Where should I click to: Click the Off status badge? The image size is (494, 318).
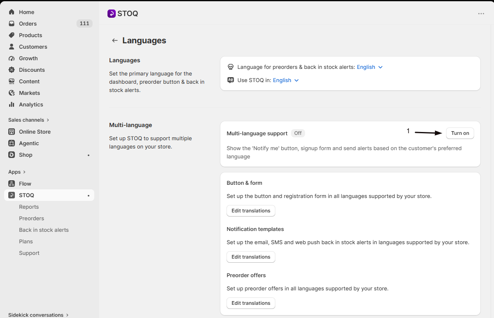pyautogui.click(x=298, y=133)
